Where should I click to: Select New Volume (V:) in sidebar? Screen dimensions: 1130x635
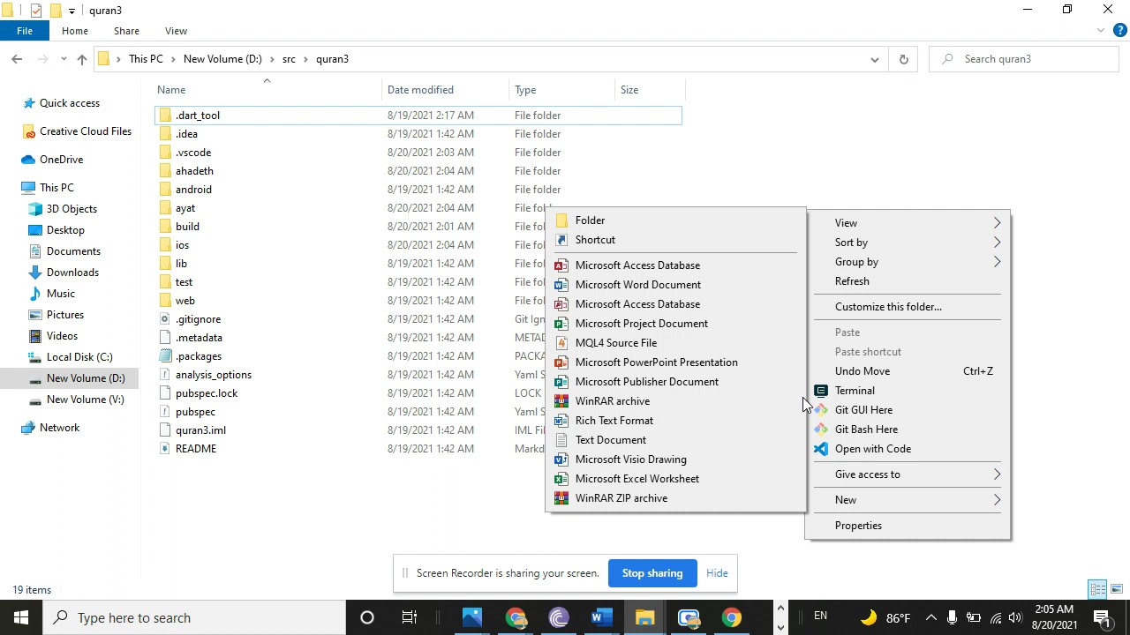(85, 400)
